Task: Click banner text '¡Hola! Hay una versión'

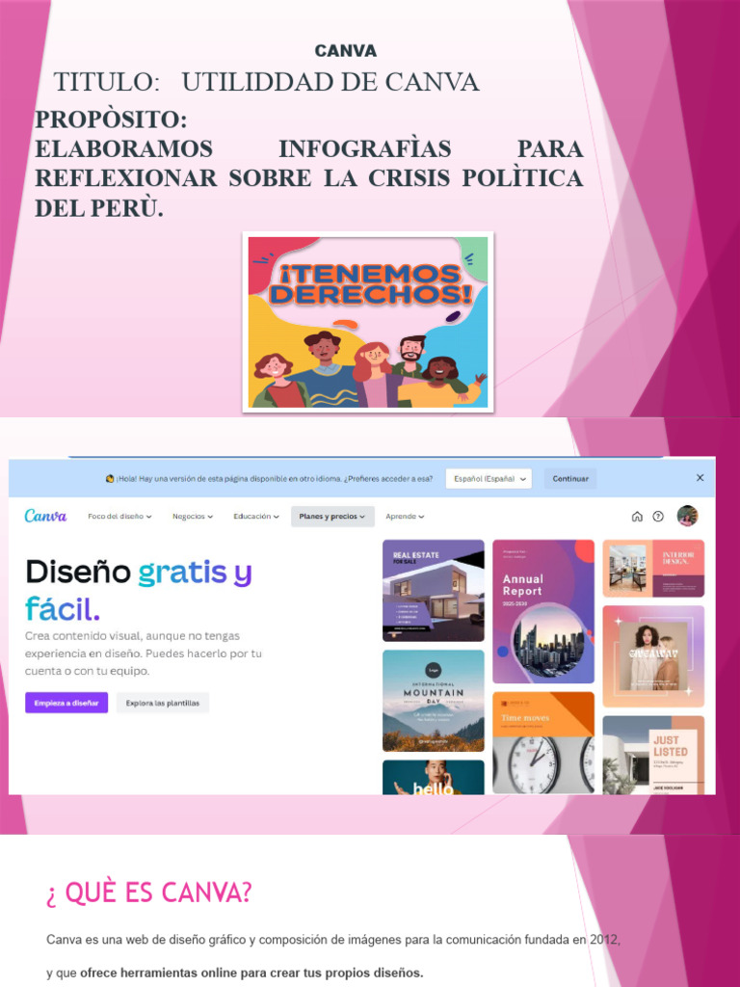Action: (162, 478)
